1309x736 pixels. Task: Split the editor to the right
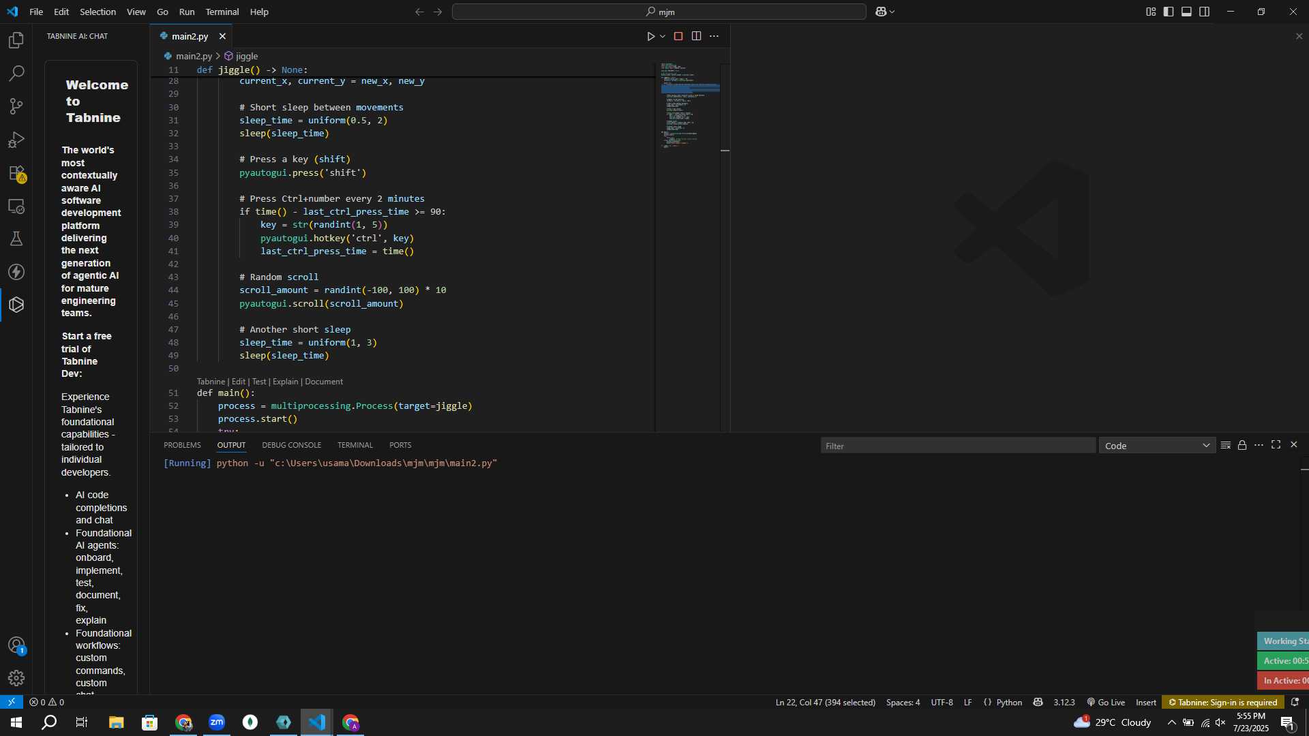[696, 36]
